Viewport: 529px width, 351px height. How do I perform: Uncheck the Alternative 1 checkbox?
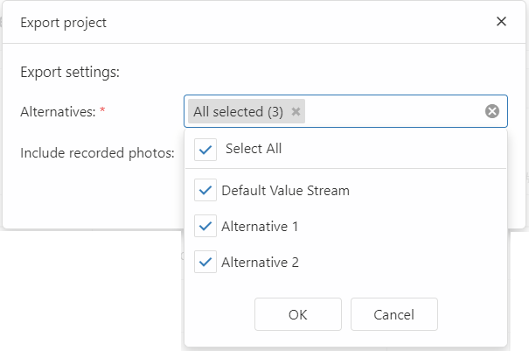pyautogui.click(x=206, y=227)
